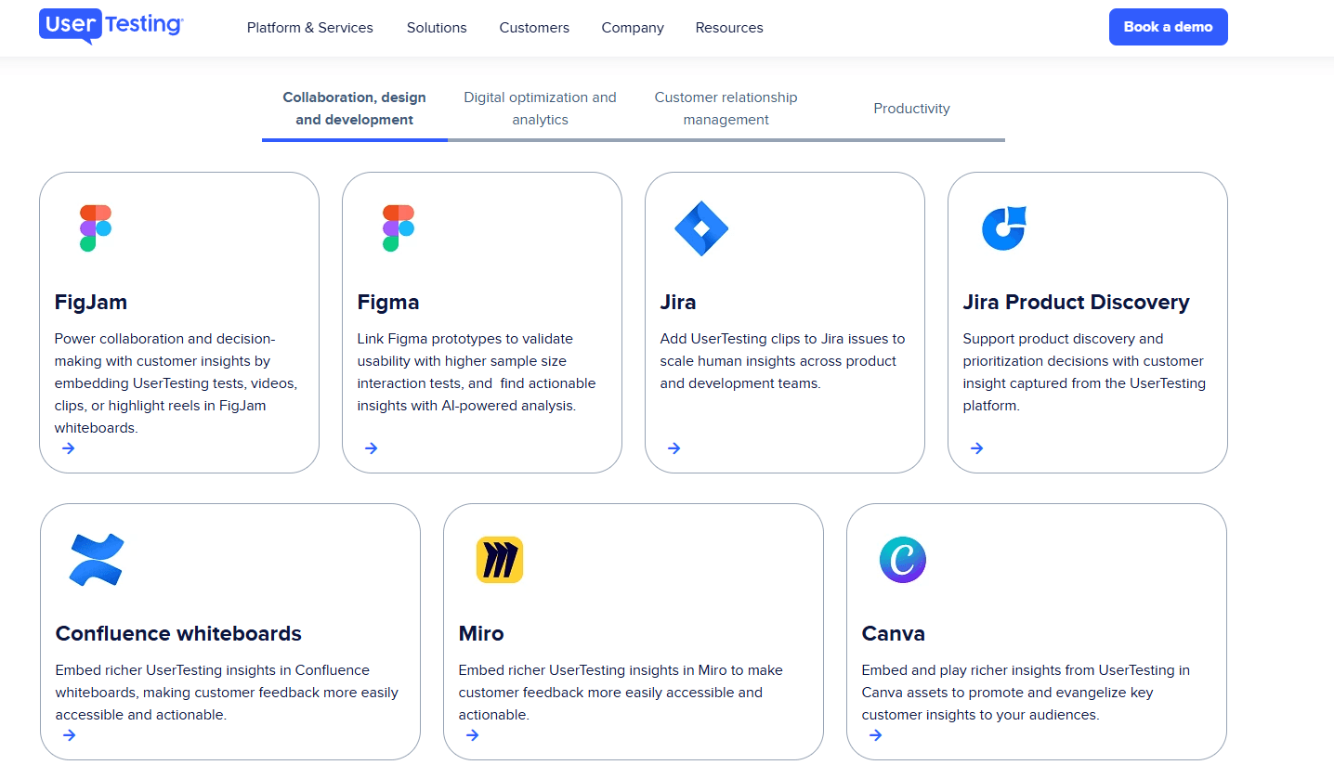Image resolution: width=1334 pixels, height=765 pixels.
Task: Click the Book a demo button
Action: (x=1169, y=27)
